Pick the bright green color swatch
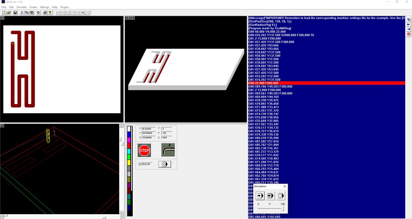Screen dimensions: 412x219 tap(129, 157)
